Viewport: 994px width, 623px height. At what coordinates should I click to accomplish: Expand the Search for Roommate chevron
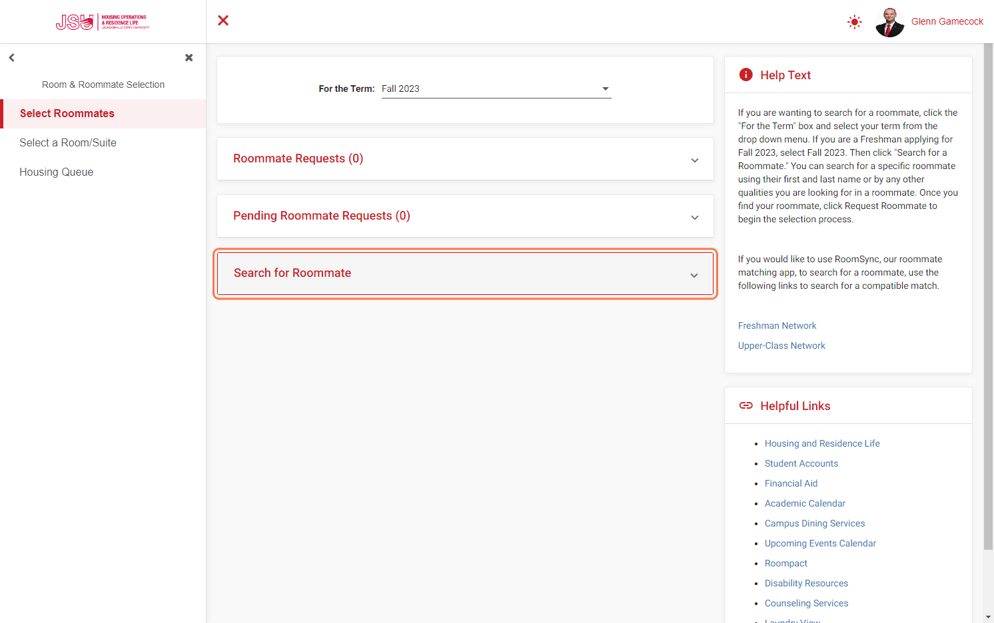pyautogui.click(x=694, y=276)
